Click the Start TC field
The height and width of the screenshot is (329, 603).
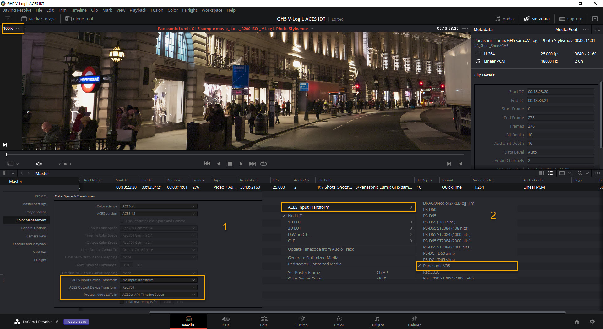pyautogui.click(x=560, y=92)
